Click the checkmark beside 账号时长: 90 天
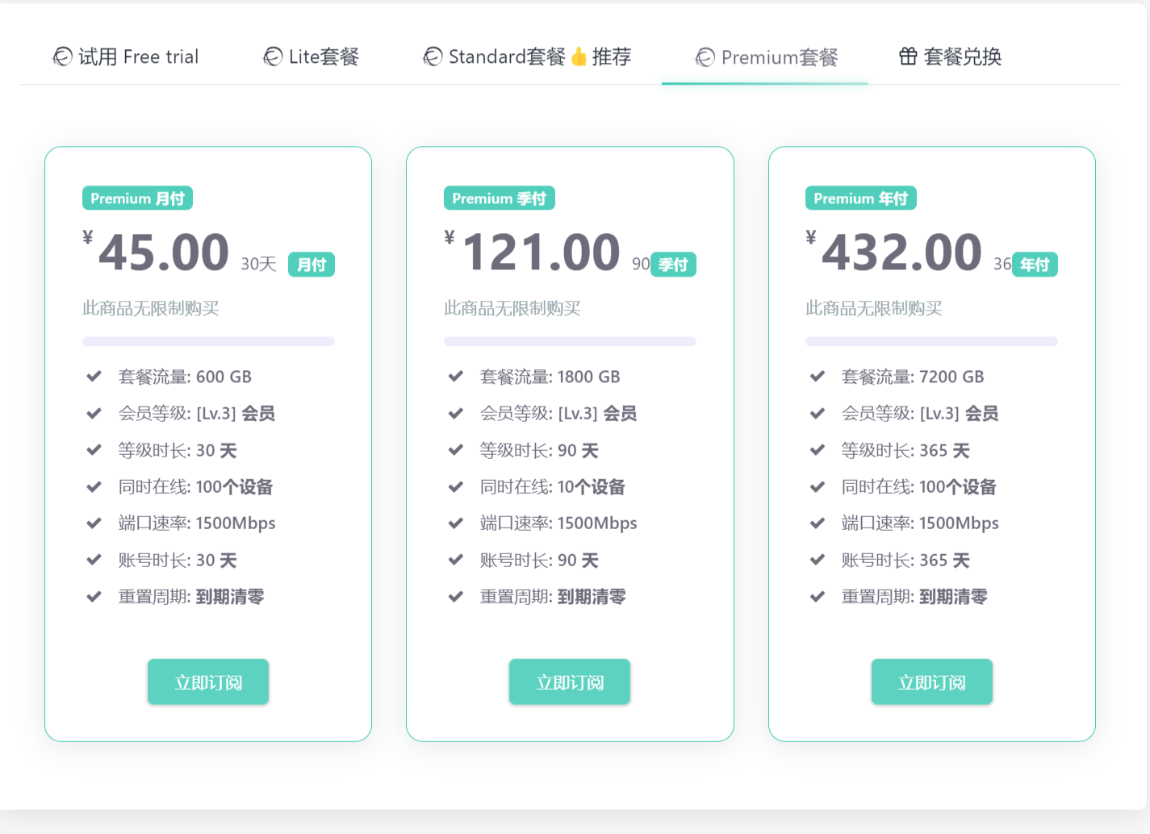 (455, 560)
